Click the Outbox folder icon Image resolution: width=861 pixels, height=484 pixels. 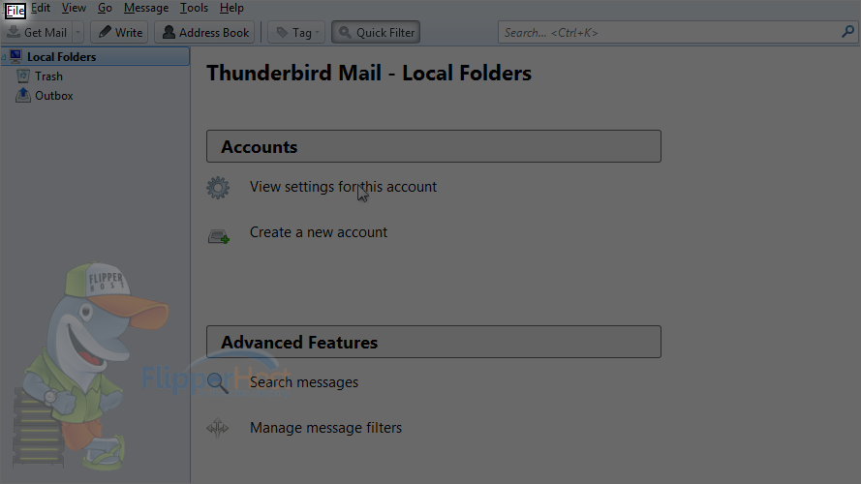click(23, 95)
